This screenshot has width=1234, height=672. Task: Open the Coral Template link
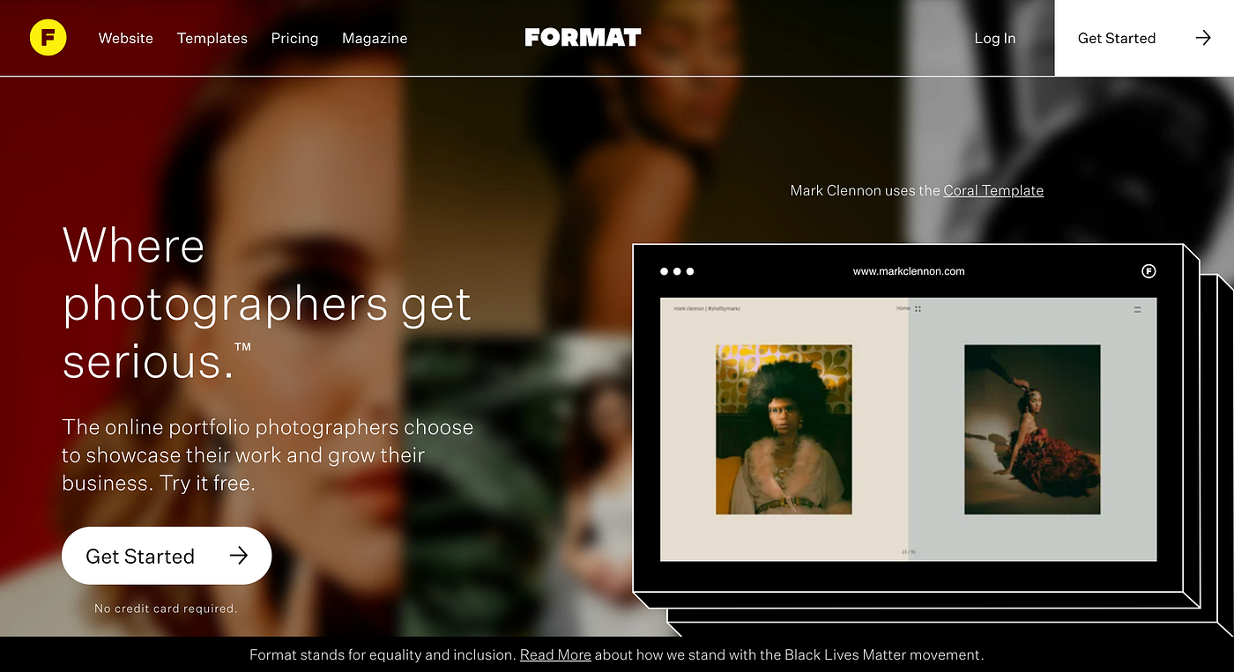pyautogui.click(x=993, y=190)
